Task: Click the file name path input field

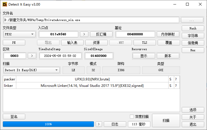Action: (x=91, y=20)
